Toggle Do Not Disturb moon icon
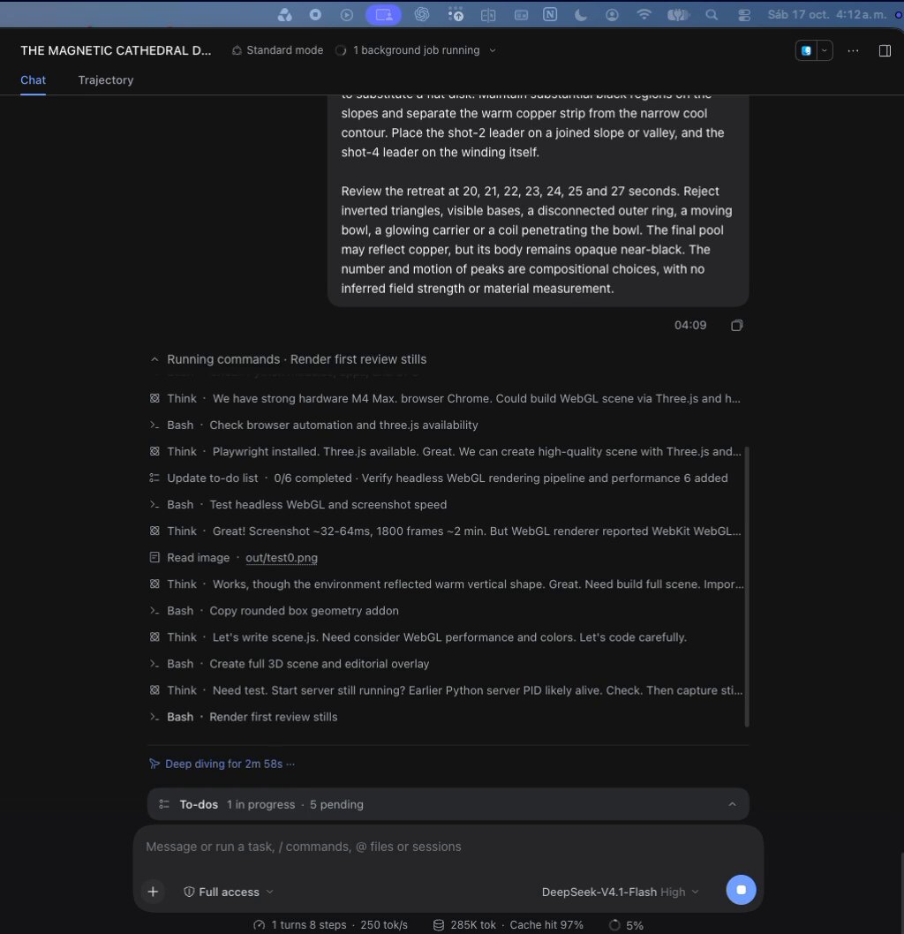 581,14
